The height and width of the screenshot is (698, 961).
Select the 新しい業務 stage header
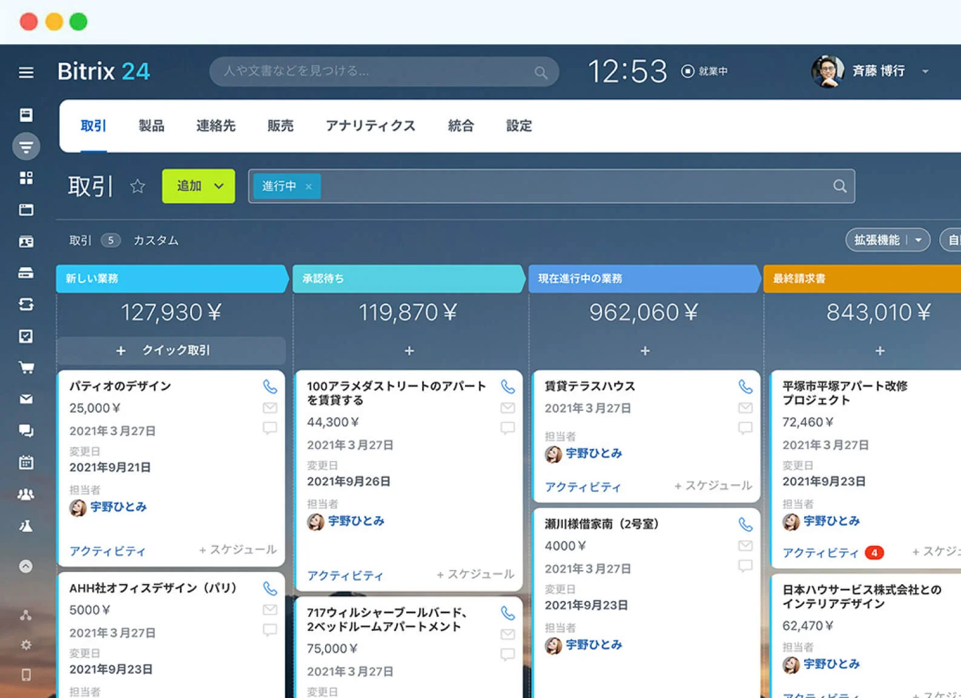tap(172, 279)
